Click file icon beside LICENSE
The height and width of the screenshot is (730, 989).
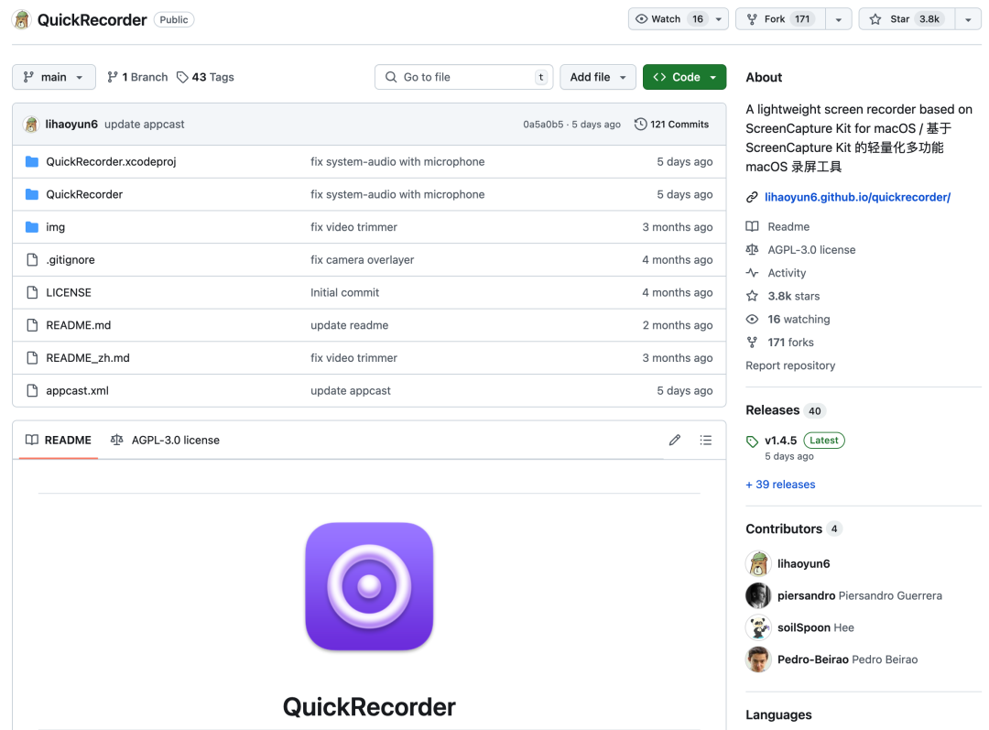32,292
